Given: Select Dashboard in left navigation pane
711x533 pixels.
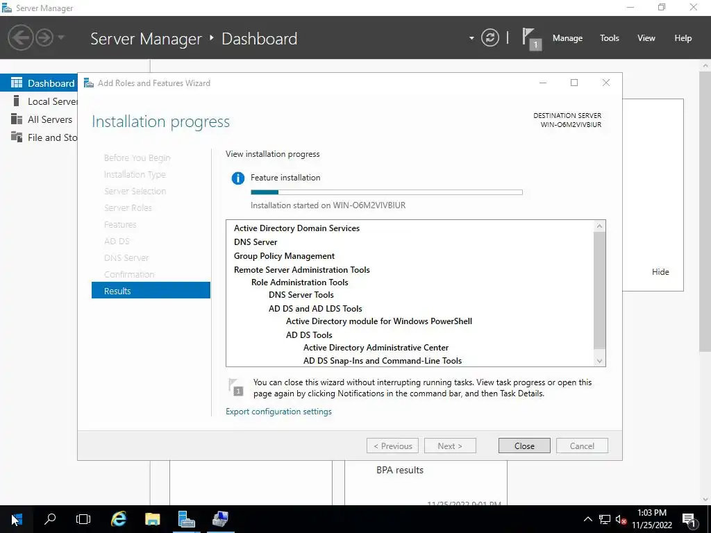Looking at the screenshot, I should tap(39, 83).
